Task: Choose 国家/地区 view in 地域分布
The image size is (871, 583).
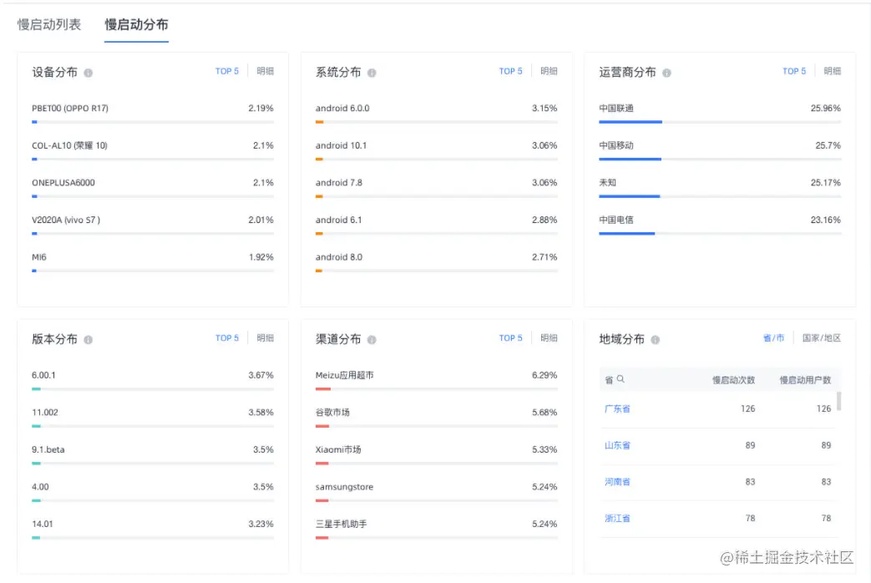Action: (821, 338)
